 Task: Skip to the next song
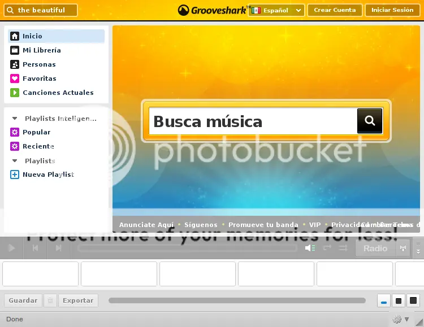pyautogui.click(x=59, y=248)
